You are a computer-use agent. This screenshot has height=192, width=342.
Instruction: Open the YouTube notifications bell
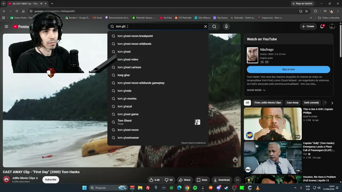pos(322,26)
